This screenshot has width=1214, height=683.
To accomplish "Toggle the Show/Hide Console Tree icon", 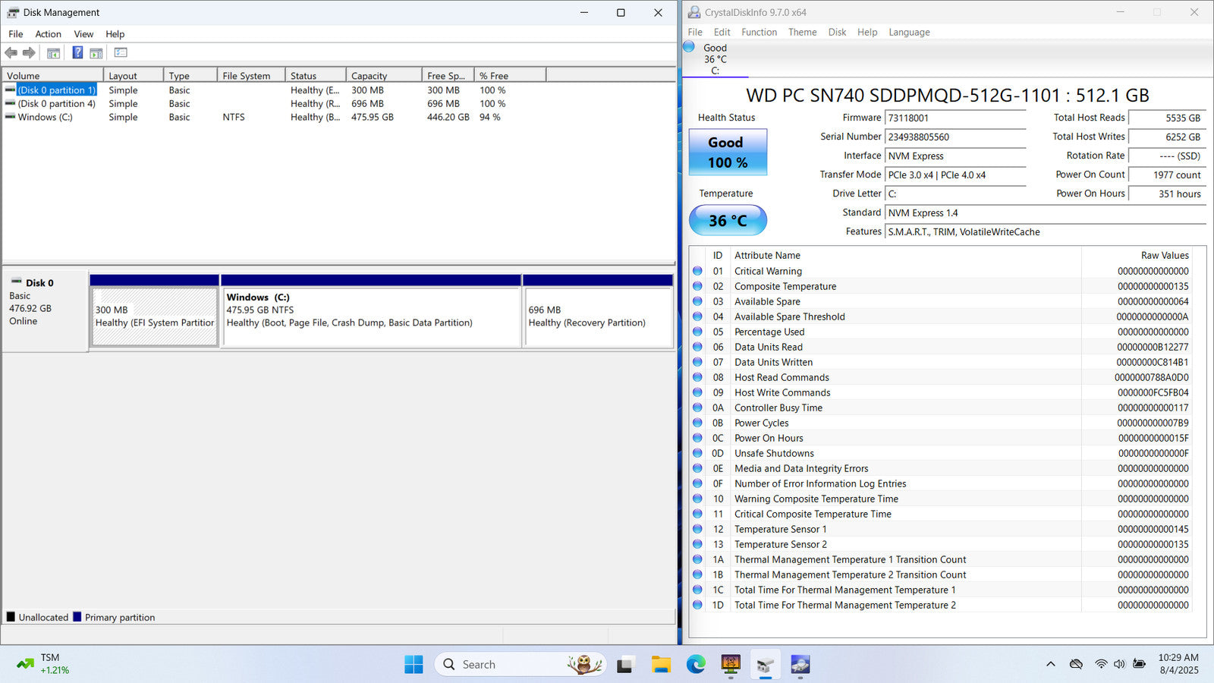I will [53, 53].
